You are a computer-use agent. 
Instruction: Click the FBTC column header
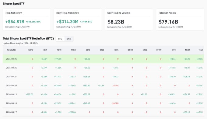tap(59, 50)
